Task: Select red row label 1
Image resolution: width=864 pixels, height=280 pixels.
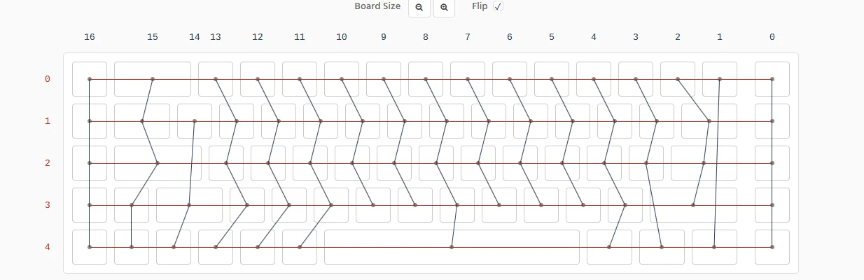Action: click(x=48, y=121)
